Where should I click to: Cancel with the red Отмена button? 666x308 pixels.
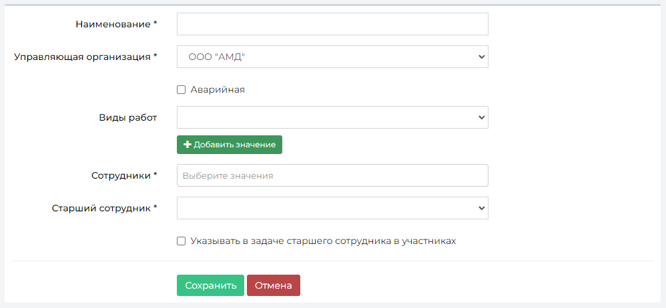pos(274,285)
